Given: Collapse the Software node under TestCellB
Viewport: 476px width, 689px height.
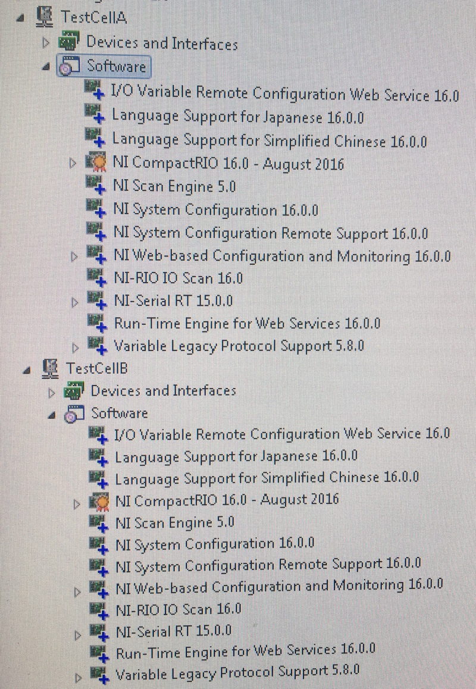Looking at the screenshot, I should 52,416.
